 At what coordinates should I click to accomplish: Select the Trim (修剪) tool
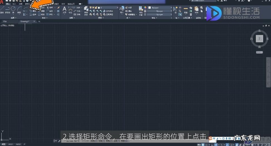coord(50,8)
